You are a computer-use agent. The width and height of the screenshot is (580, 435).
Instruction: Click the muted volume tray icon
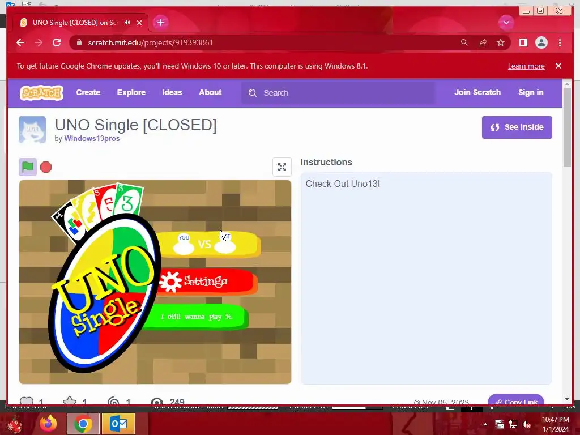tap(527, 424)
